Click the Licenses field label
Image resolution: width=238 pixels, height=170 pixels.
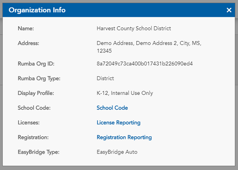point(29,123)
